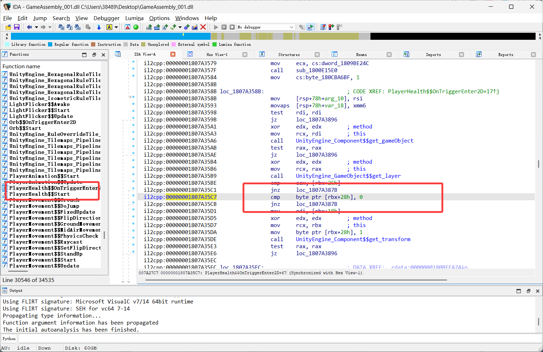Viewport: 543px width, 352px height.
Task: Switch to the Enums tab
Action: (x=361, y=55)
